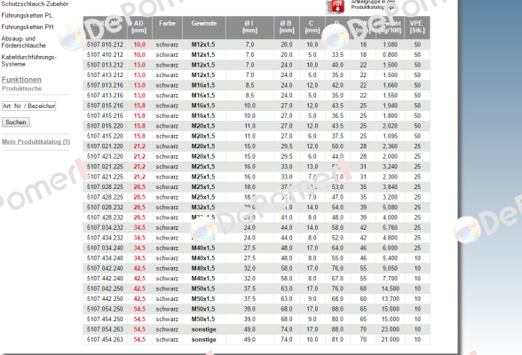Open Führungsketten PH category
Viewport: 522px width, 355px height.
(28, 27)
